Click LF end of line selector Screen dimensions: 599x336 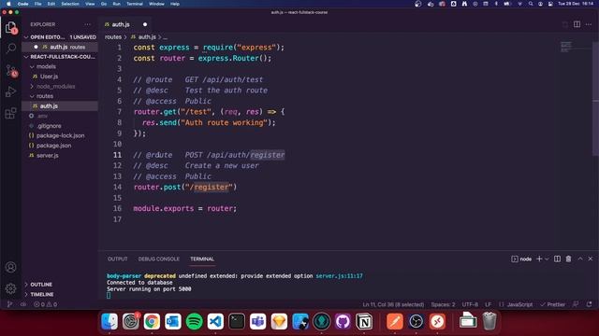(x=488, y=304)
